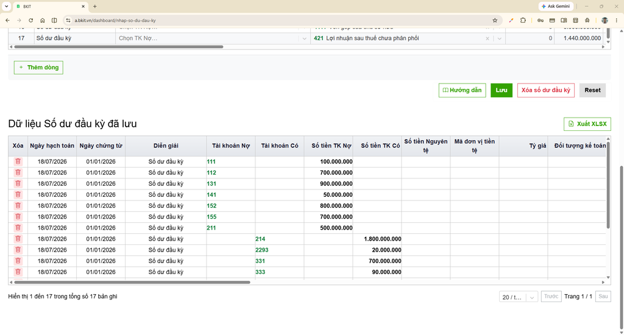The height and width of the screenshot is (335, 624).
Task: Click account number 2293 in Tài khoản Có
Action: click(262, 250)
